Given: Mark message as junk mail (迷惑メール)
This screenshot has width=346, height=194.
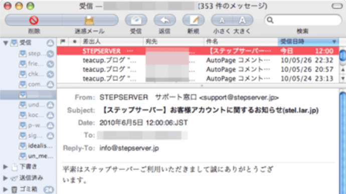Looking at the screenshot, I should tap(90, 20).
